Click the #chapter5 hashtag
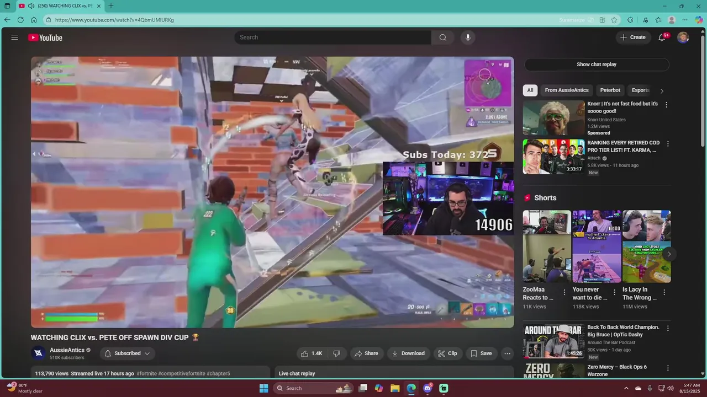The image size is (707, 397). click(x=218, y=373)
